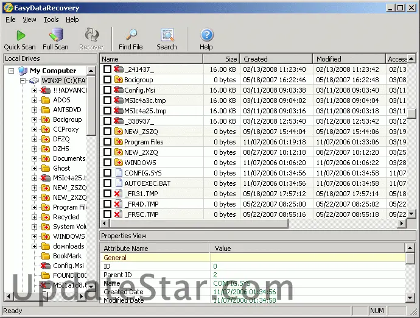Sort by the Created column header
This screenshot has width=420, height=318.
point(276,58)
